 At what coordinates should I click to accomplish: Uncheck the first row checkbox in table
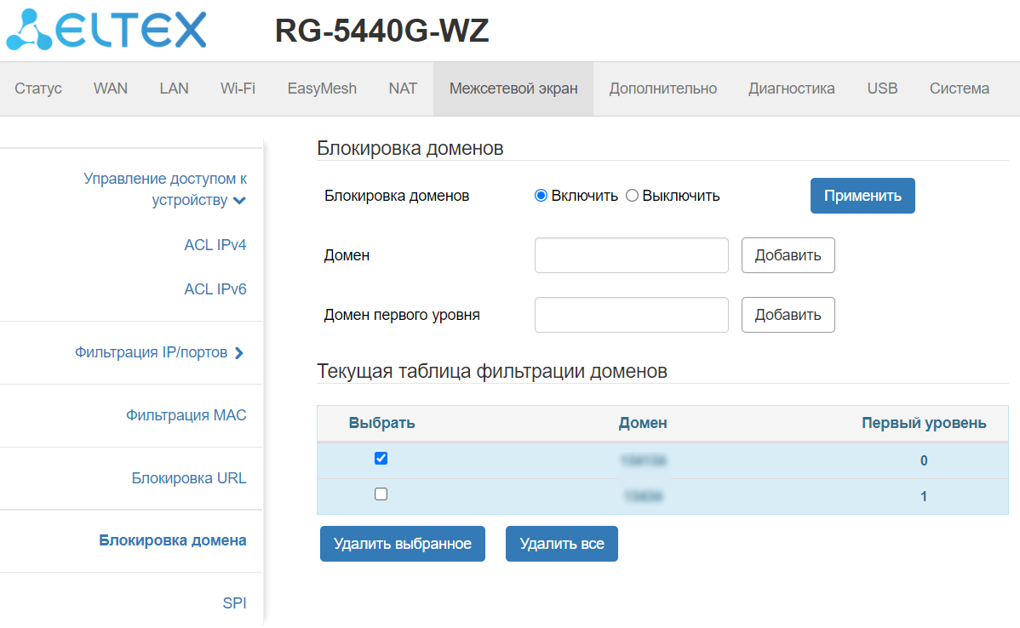[381, 458]
